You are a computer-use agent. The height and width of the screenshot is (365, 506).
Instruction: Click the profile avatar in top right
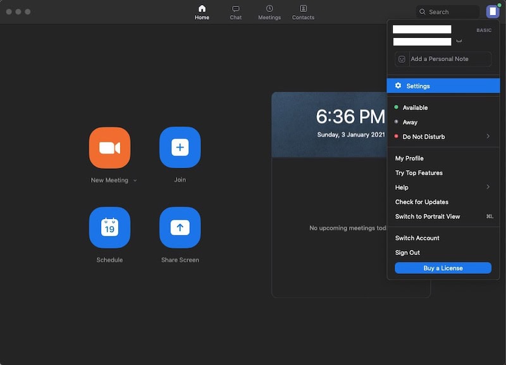point(493,11)
